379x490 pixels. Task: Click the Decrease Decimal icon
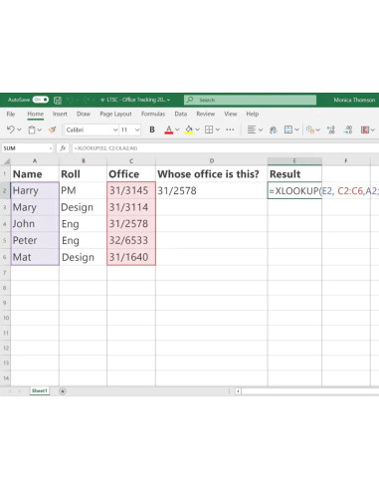click(x=348, y=129)
